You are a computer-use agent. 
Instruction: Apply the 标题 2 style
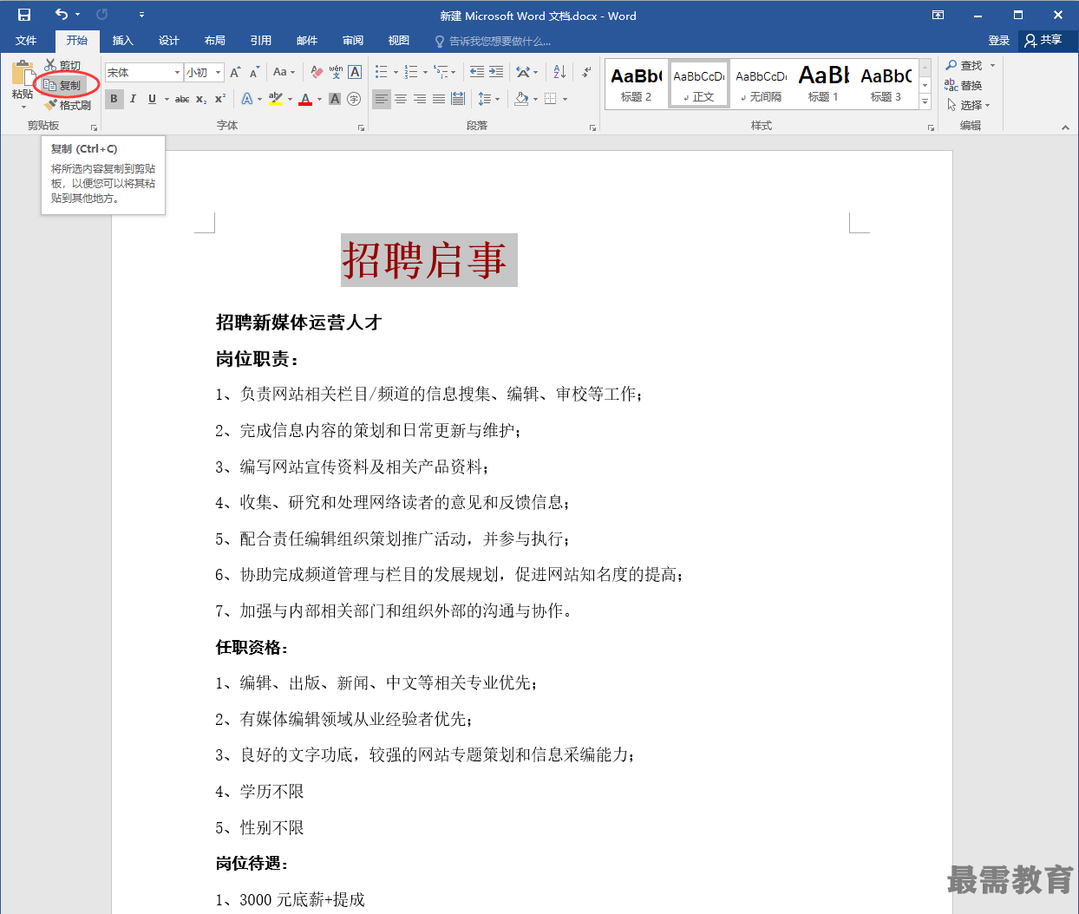click(636, 84)
